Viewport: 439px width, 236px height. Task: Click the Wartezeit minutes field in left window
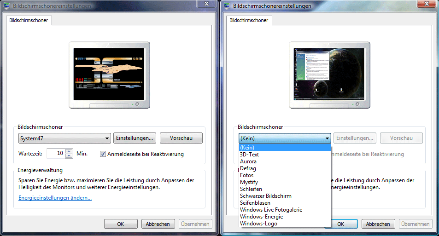pyautogui.click(x=56, y=153)
